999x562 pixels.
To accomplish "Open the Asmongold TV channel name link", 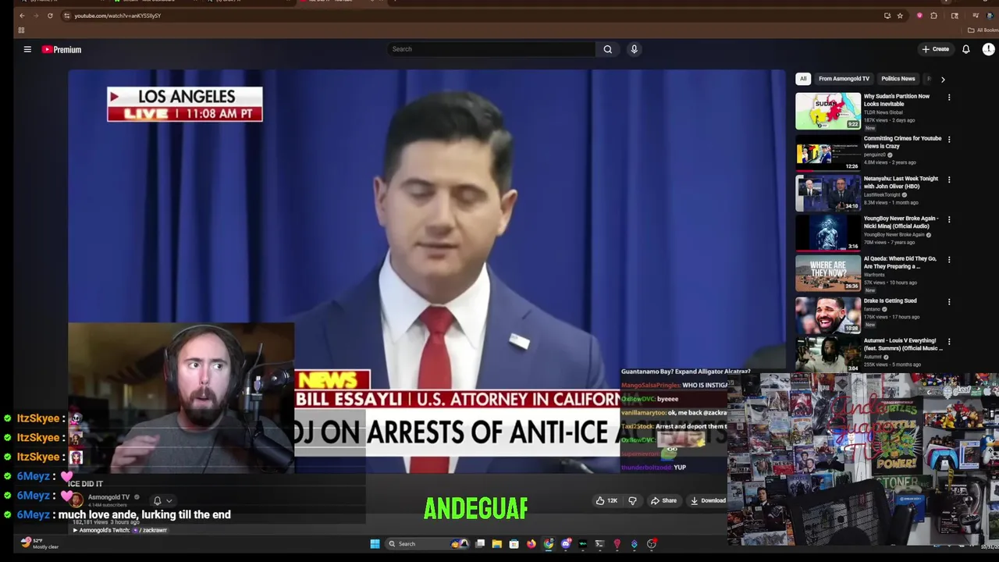I will click(108, 497).
